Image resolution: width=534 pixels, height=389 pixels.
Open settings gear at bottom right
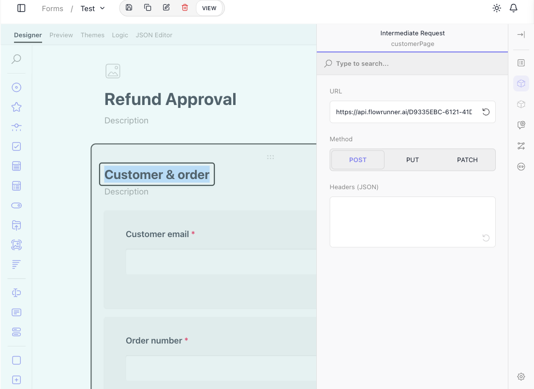point(521,377)
